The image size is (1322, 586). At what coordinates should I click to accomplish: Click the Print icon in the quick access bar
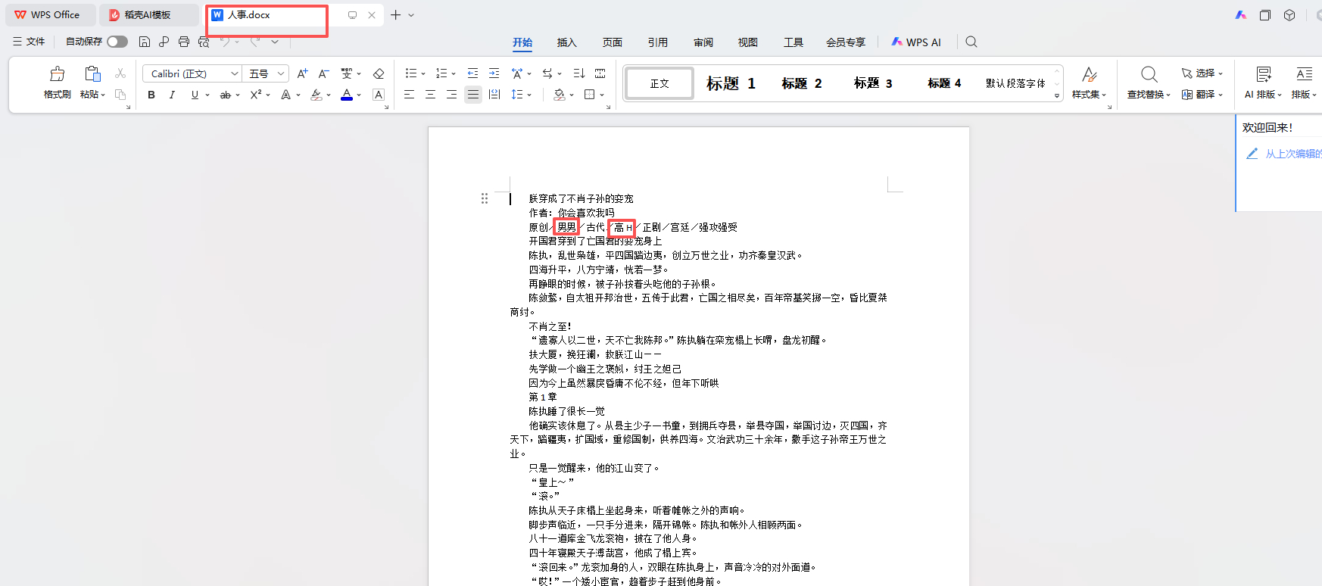pyautogui.click(x=184, y=42)
